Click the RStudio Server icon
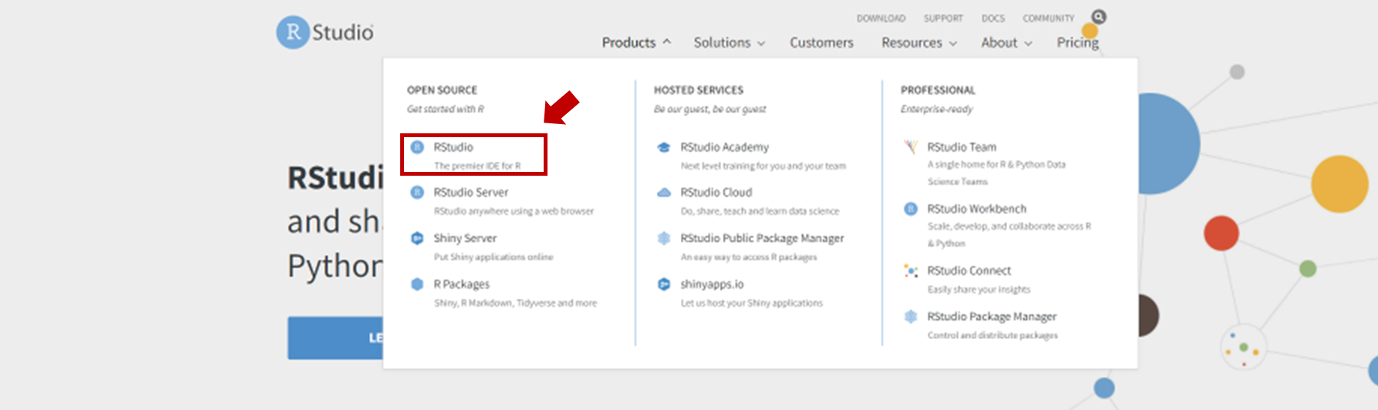This screenshot has width=1378, height=410. tap(417, 193)
